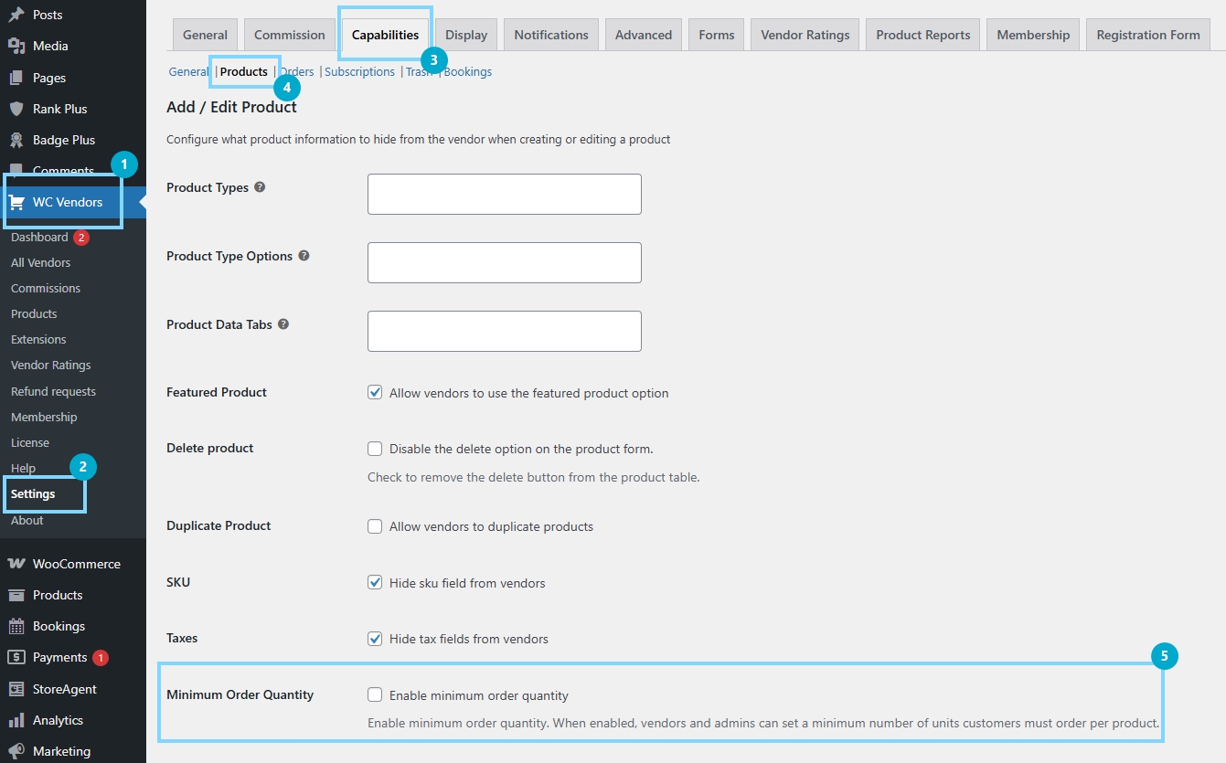Open the Product Type Options selection field
The height and width of the screenshot is (763, 1226).
tap(504, 263)
